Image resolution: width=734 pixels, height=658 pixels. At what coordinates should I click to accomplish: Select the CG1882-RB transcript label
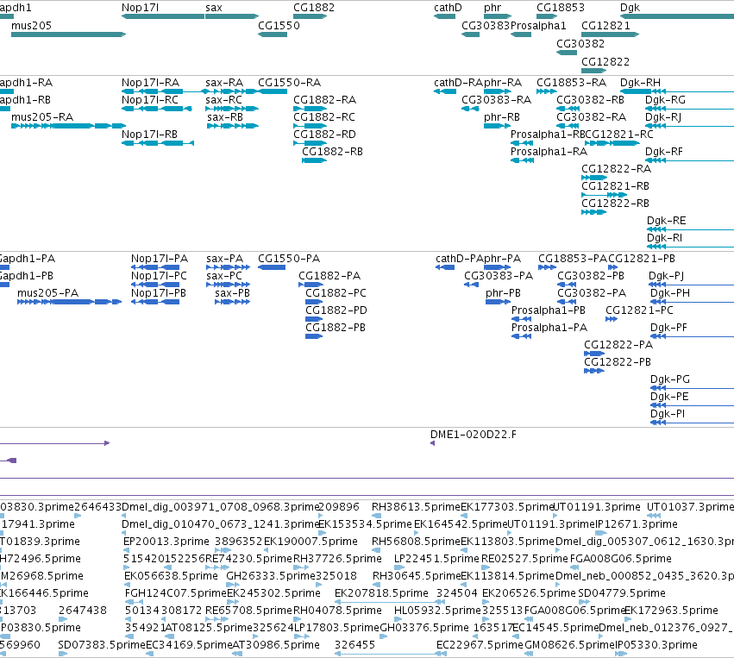click(332, 152)
